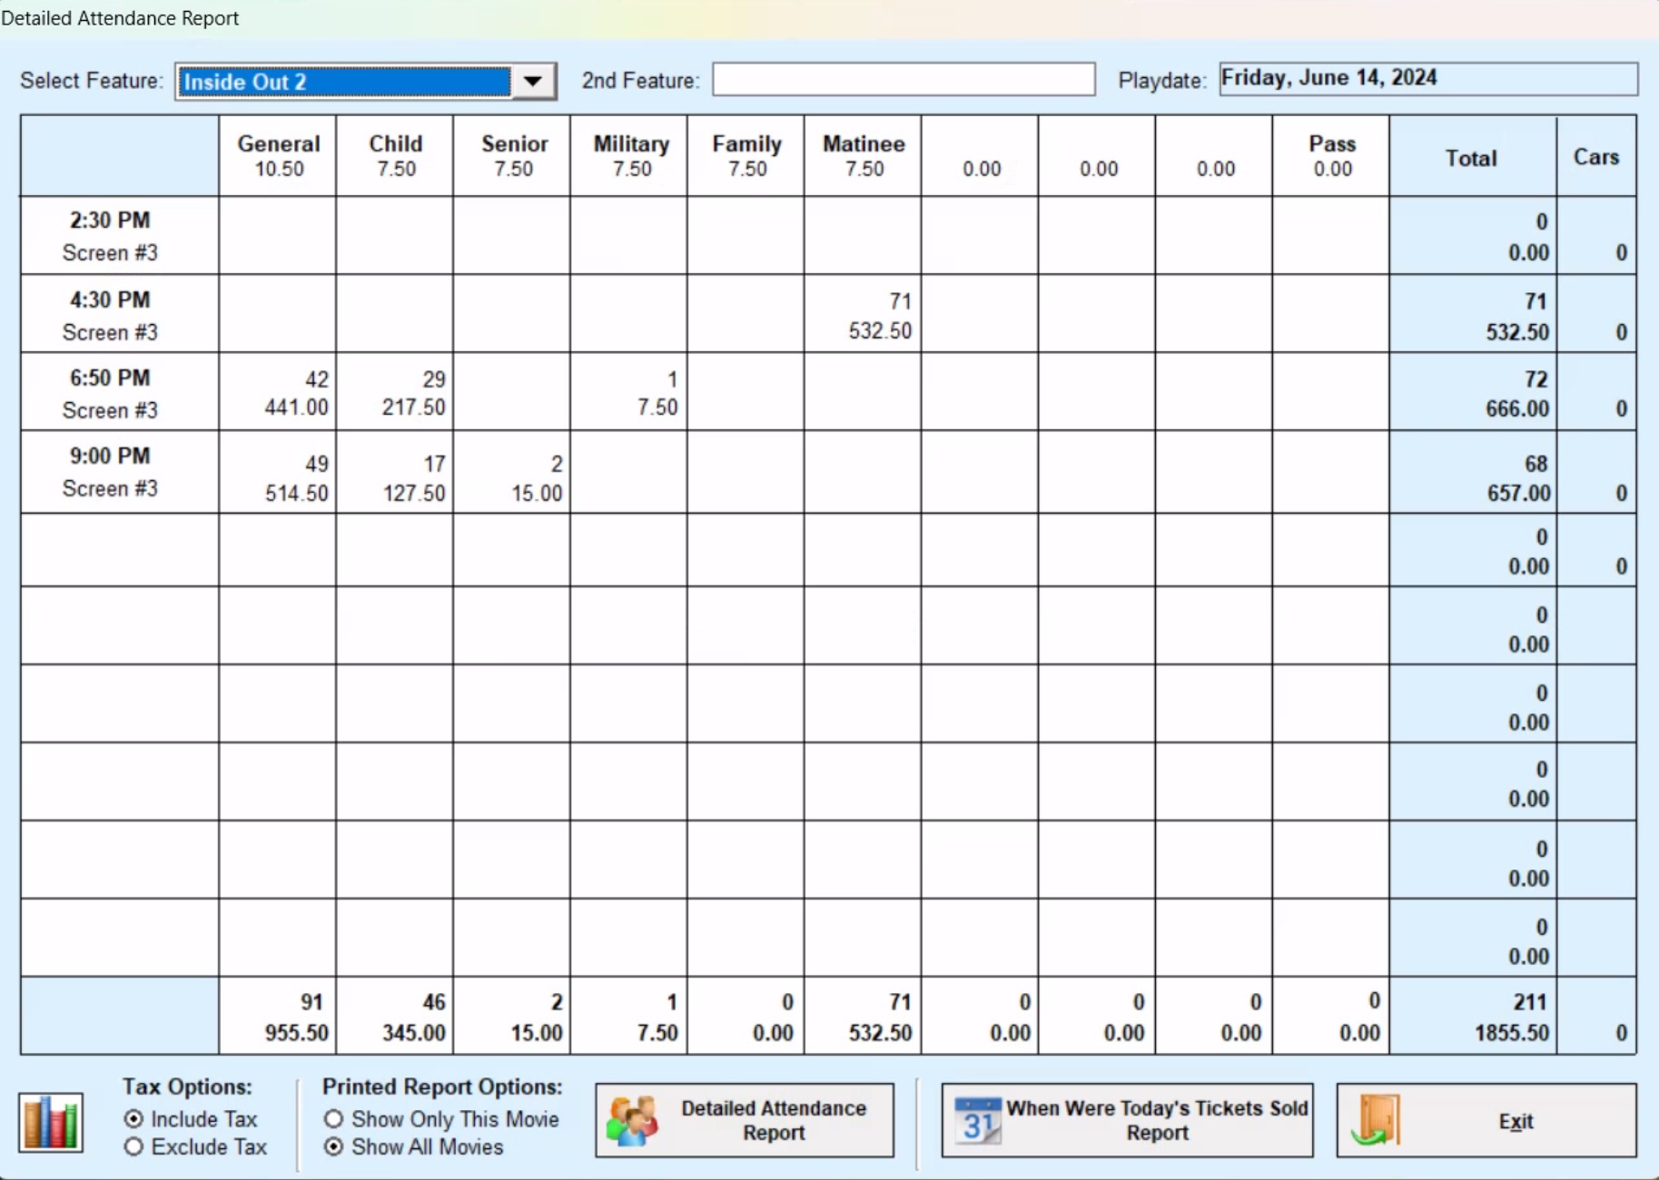Click the bar chart icon at bottom left
The width and height of the screenshot is (1659, 1180).
51,1122
